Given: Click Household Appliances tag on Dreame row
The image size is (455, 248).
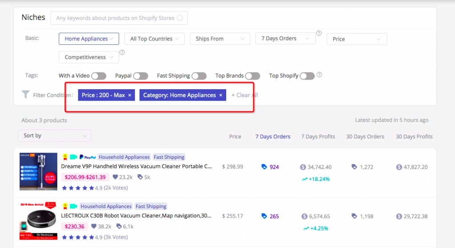Looking at the screenshot, I should [124, 157].
